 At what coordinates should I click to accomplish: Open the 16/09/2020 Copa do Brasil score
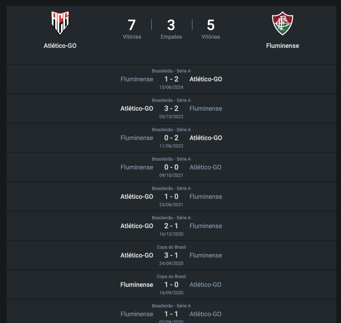(x=171, y=284)
